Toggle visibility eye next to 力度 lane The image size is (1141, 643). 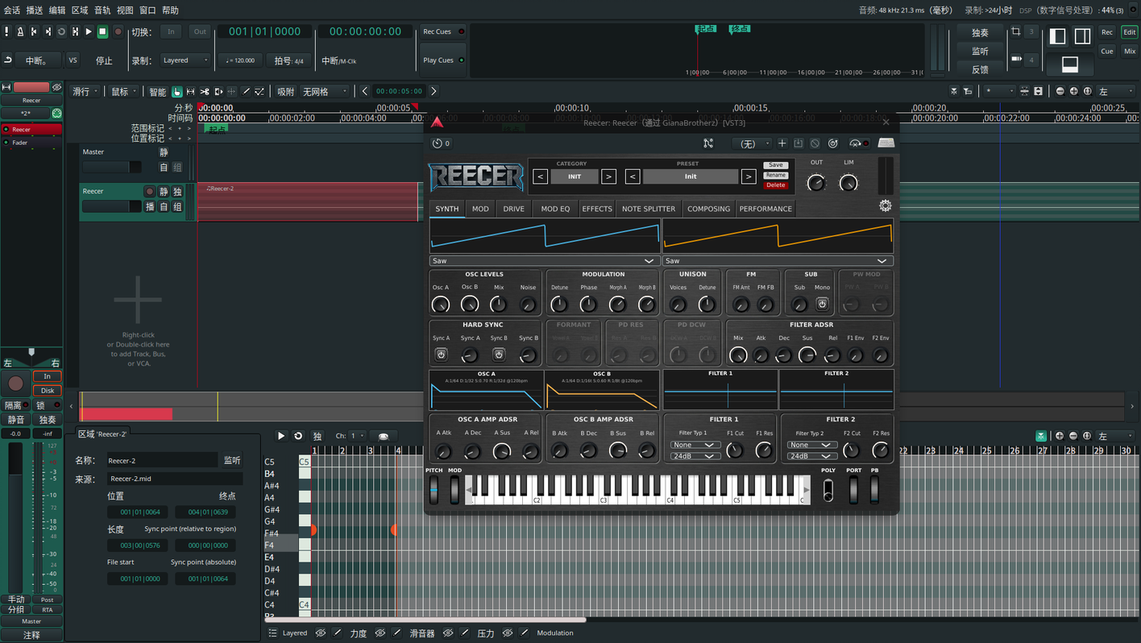pos(380,633)
